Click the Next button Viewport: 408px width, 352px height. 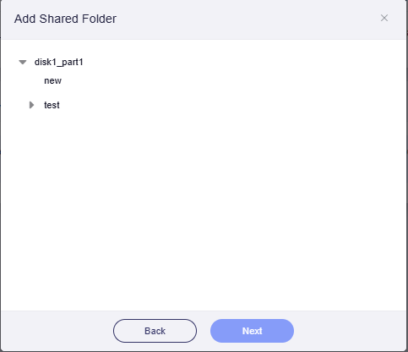[x=252, y=331]
